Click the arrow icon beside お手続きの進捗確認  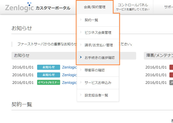point(81,58)
